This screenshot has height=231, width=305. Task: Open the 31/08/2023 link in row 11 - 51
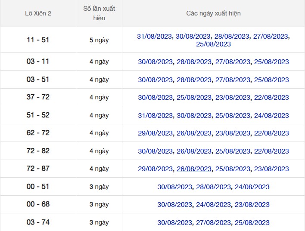[155, 37]
